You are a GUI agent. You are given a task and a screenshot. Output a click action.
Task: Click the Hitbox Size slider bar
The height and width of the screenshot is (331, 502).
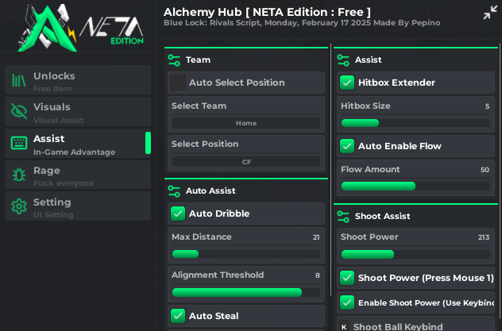[415, 122]
